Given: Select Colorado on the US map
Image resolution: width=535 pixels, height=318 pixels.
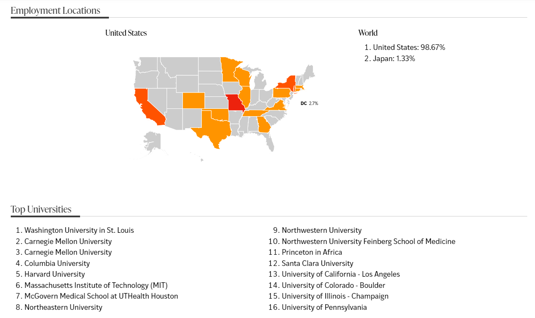Looking at the screenshot, I should 193,100.
